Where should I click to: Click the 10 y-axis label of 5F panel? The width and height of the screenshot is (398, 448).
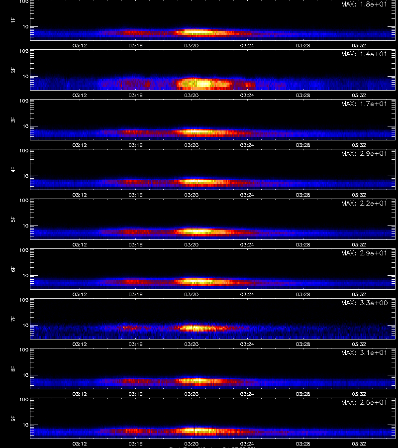(25, 225)
